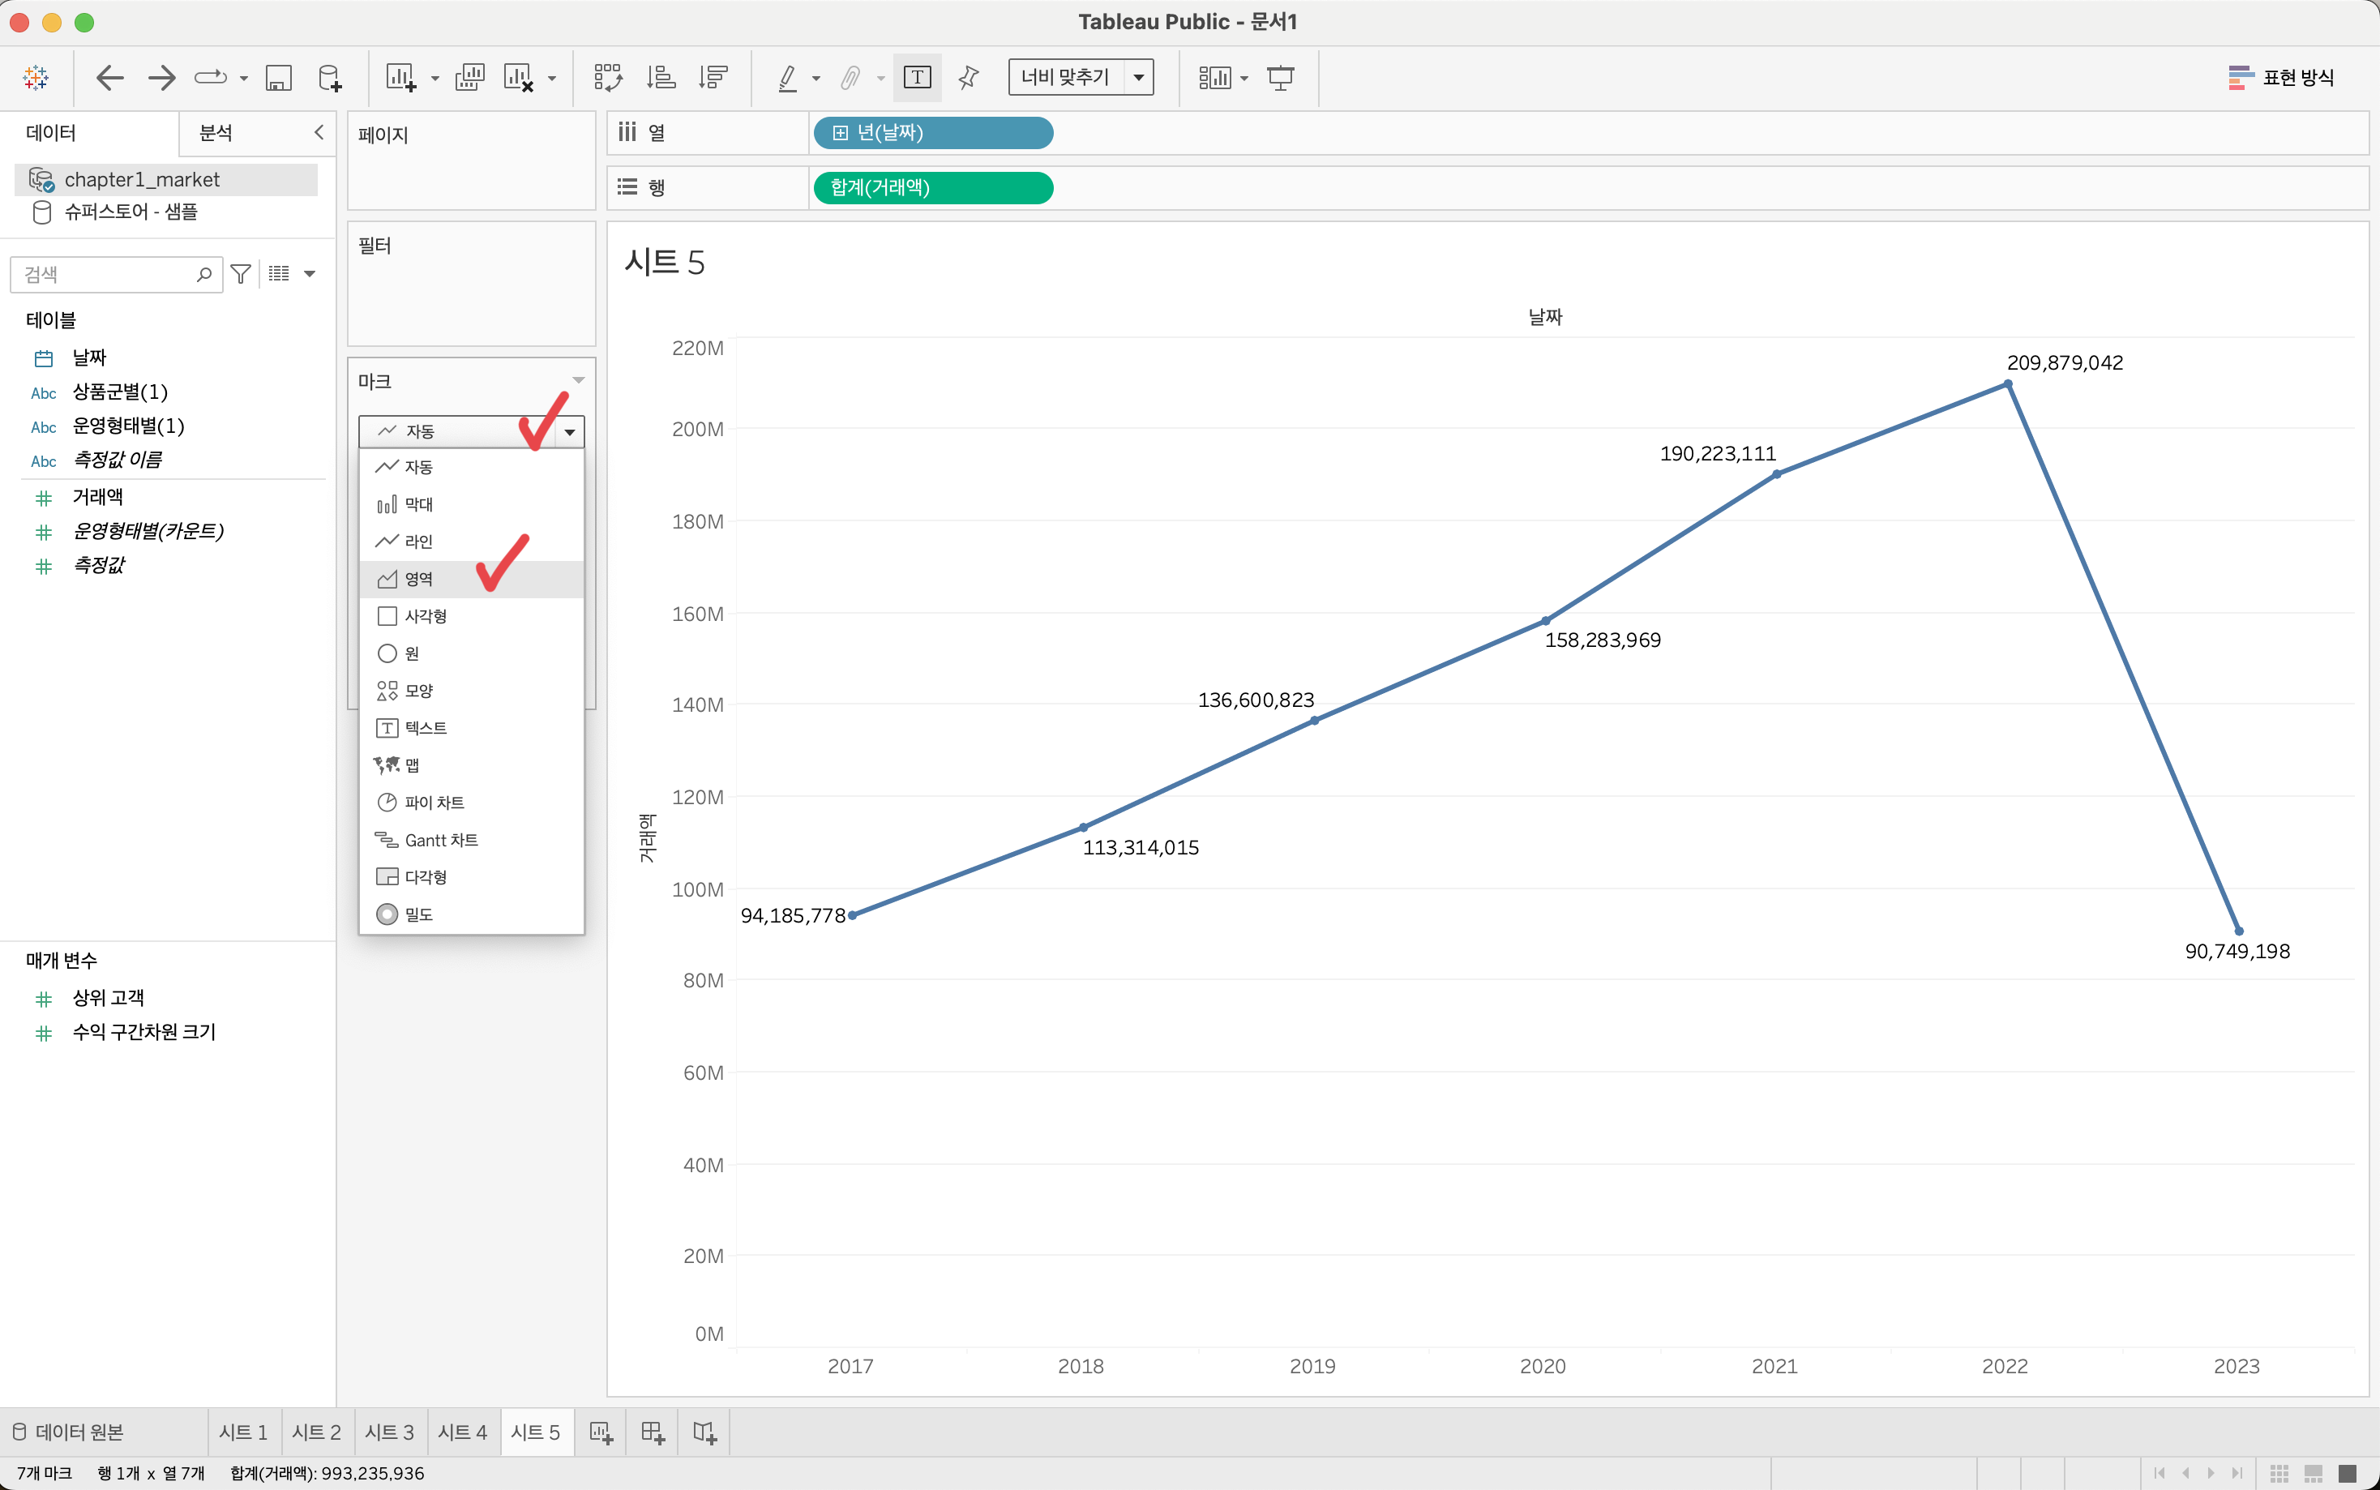Open the 분석 analytics tab
Image resolution: width=2380 pixels, height=1490 pixels.
[x=216, y=132]
